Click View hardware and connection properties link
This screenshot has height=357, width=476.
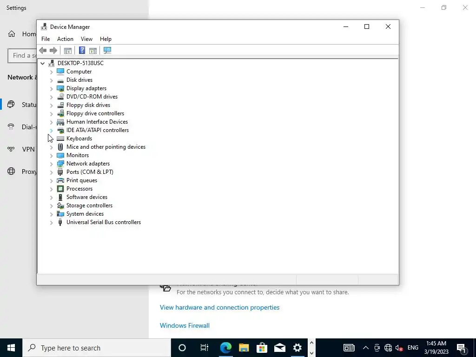coord(219,307)
